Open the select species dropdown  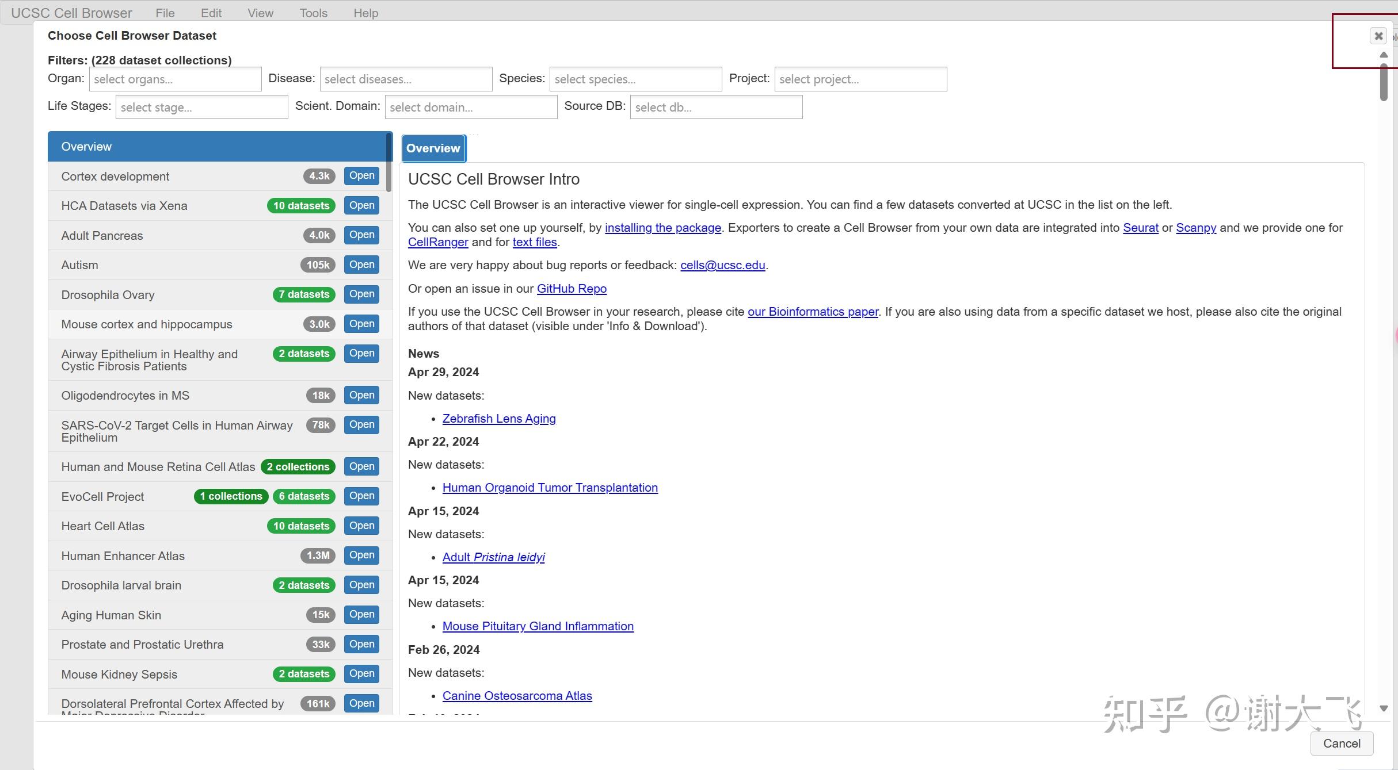pos(635,79)
